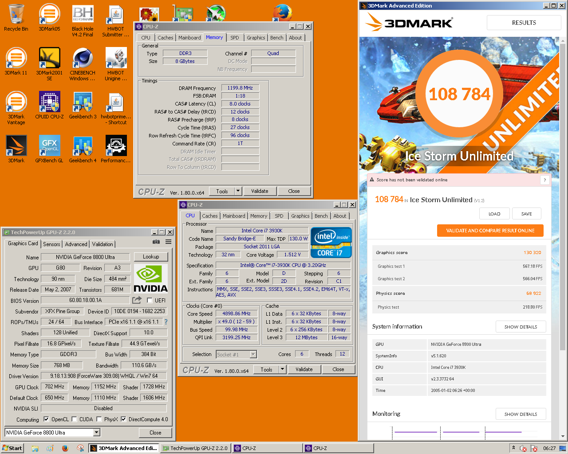This screenshot has height=454, width=568.
Task: Open the RESULTS tab in 3DMark
Action: click(524, 23)
